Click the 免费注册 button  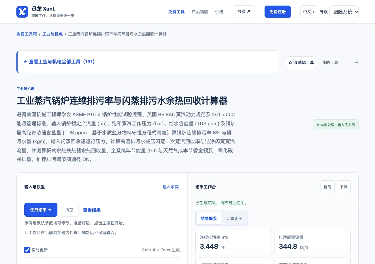click(x=277, y=12)
